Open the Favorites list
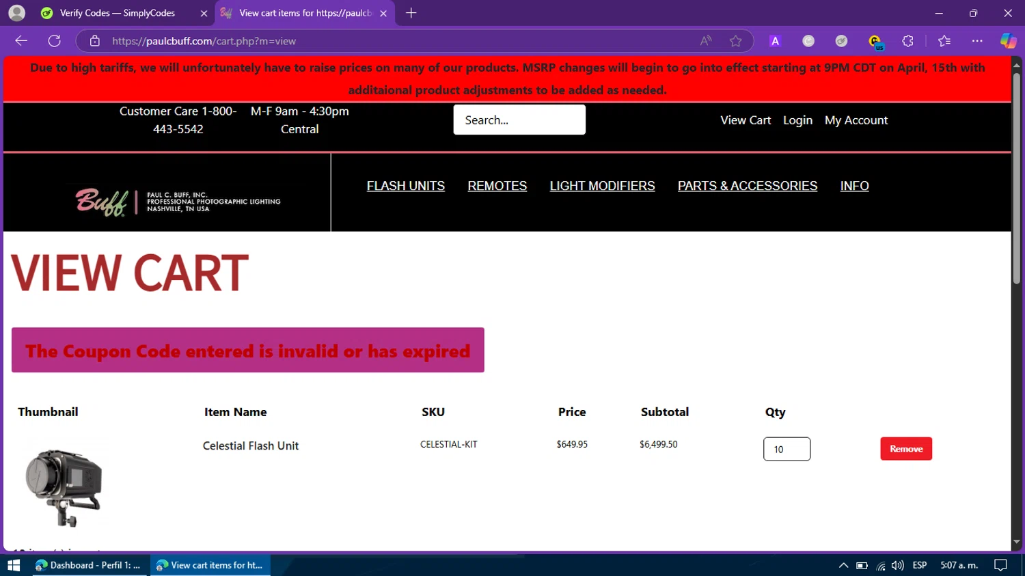This screenshot has width=1025, height=576. click(x=944, y=41)
